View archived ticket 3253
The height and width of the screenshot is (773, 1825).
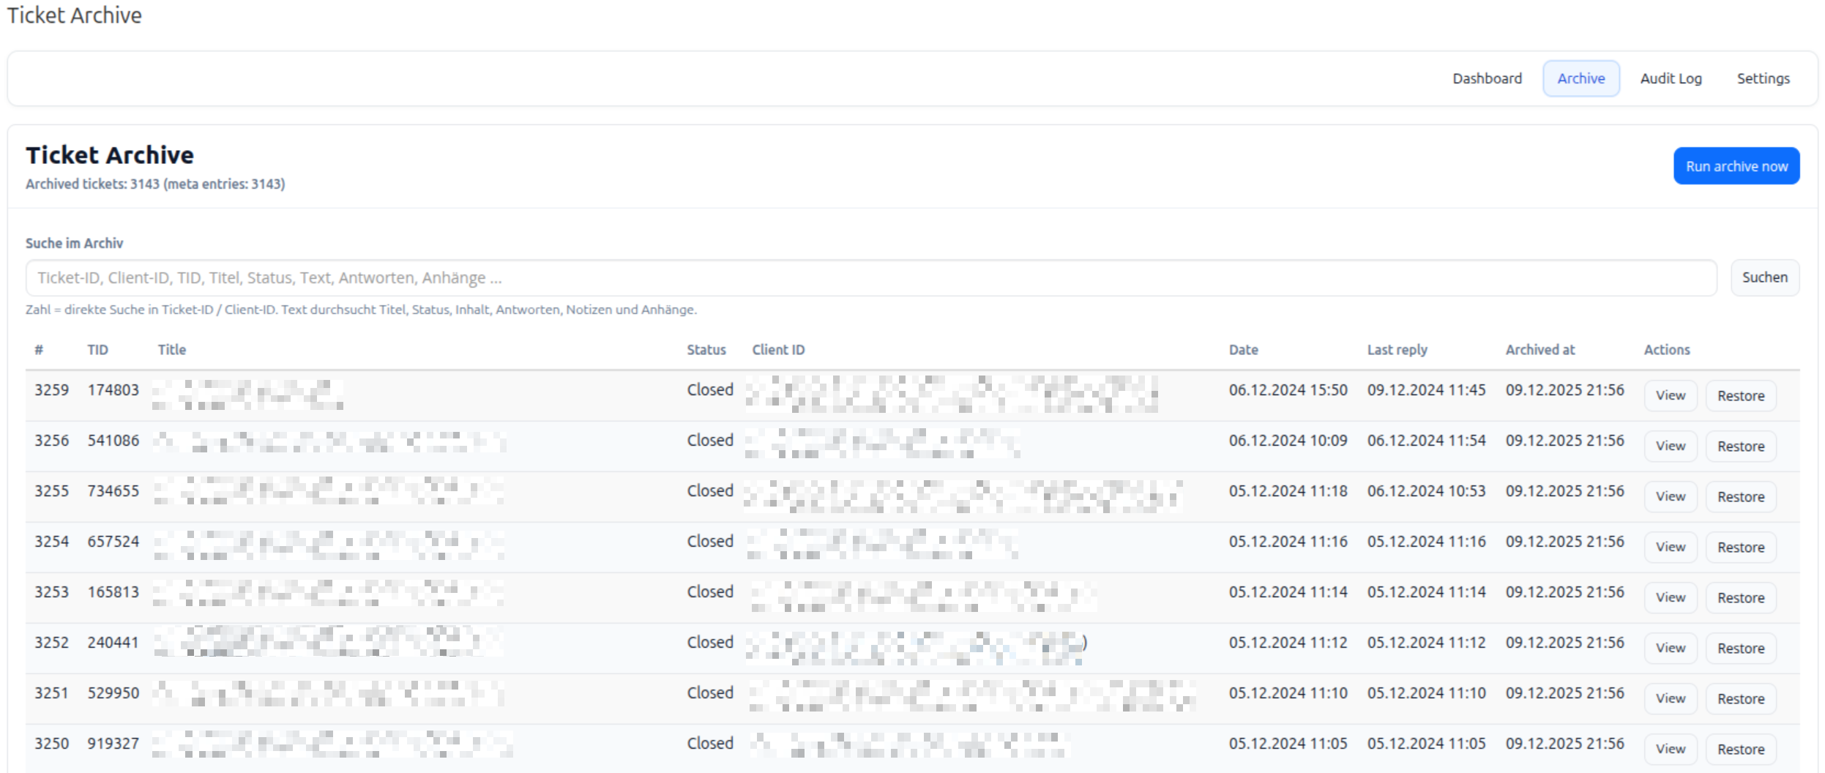[x=1670, y=598]
